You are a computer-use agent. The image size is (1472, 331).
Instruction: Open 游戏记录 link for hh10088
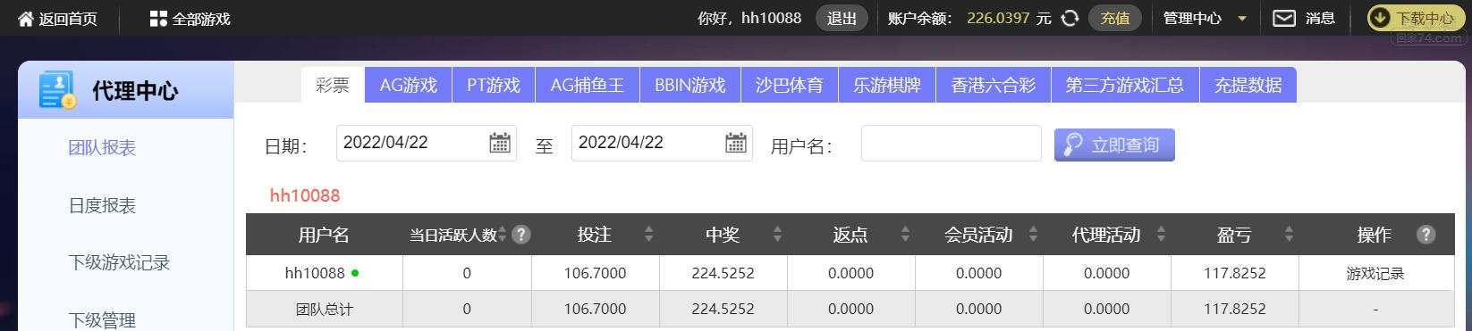(1375, 274)
